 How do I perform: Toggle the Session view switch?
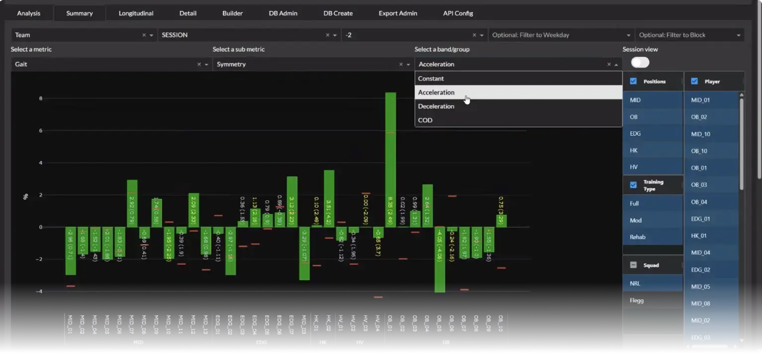coord(640,62)
